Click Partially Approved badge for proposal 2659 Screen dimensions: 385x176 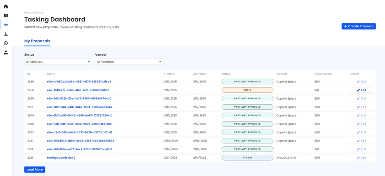pyautogui.click(x=247, y=82)
